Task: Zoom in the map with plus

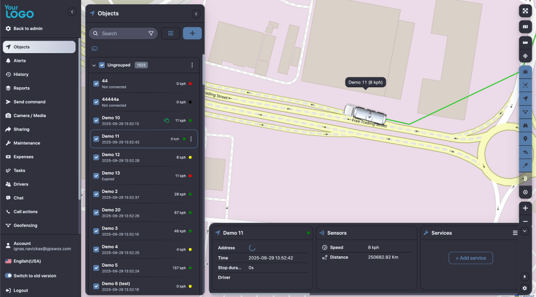Action: [525, 208]
